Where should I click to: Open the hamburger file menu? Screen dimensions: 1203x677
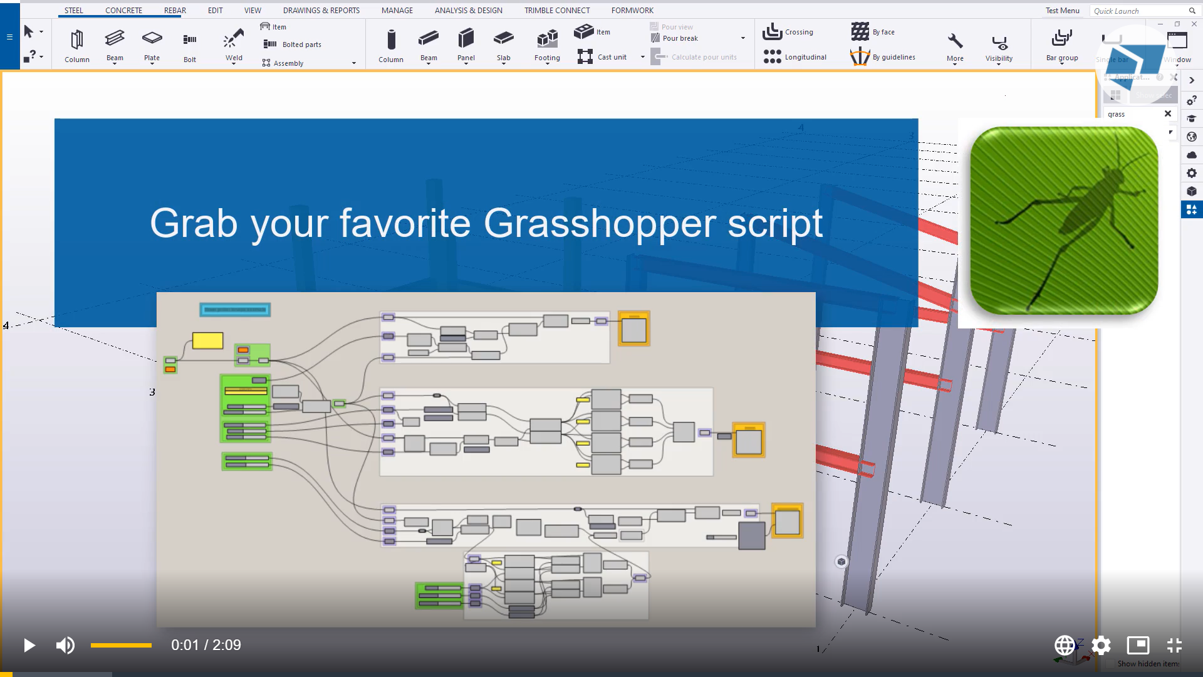point(9,37)
